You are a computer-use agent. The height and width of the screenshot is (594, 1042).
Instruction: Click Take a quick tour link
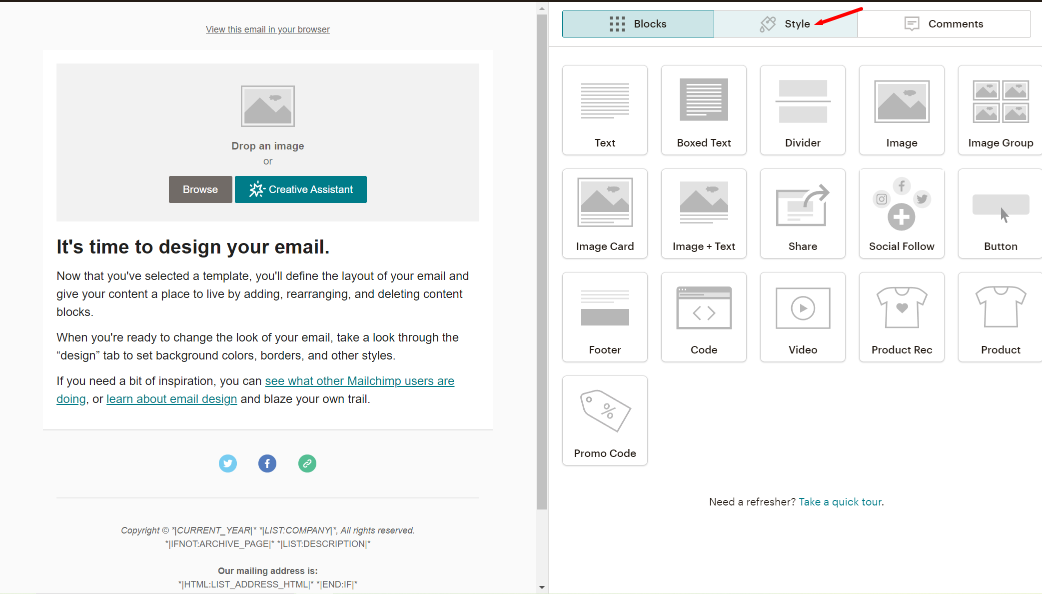(840, 502)
